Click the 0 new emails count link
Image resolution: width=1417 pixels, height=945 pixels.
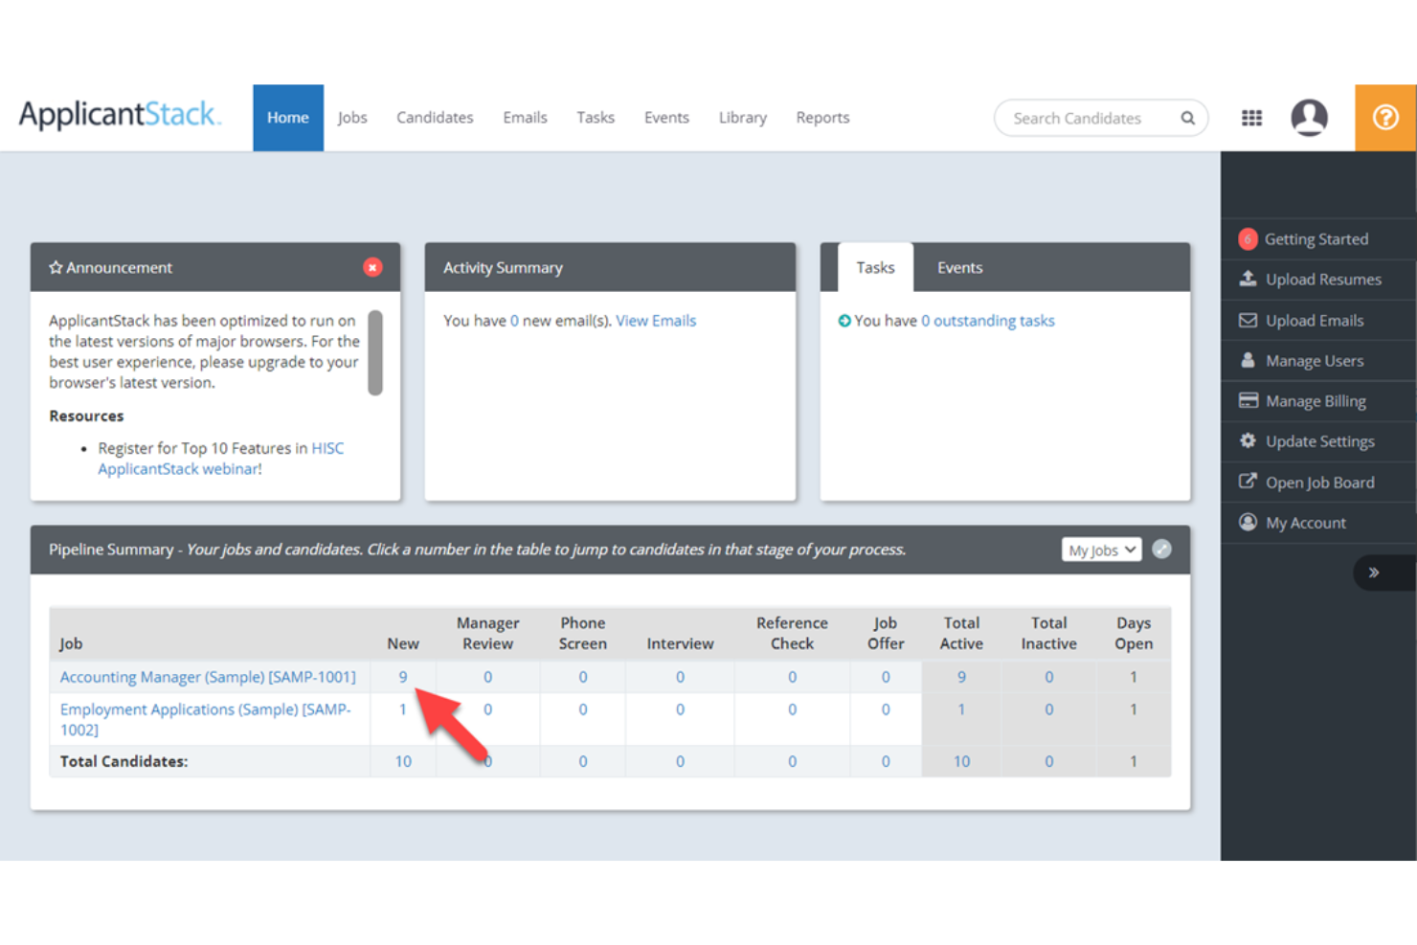pyautogui.click(x=514, y=321)
